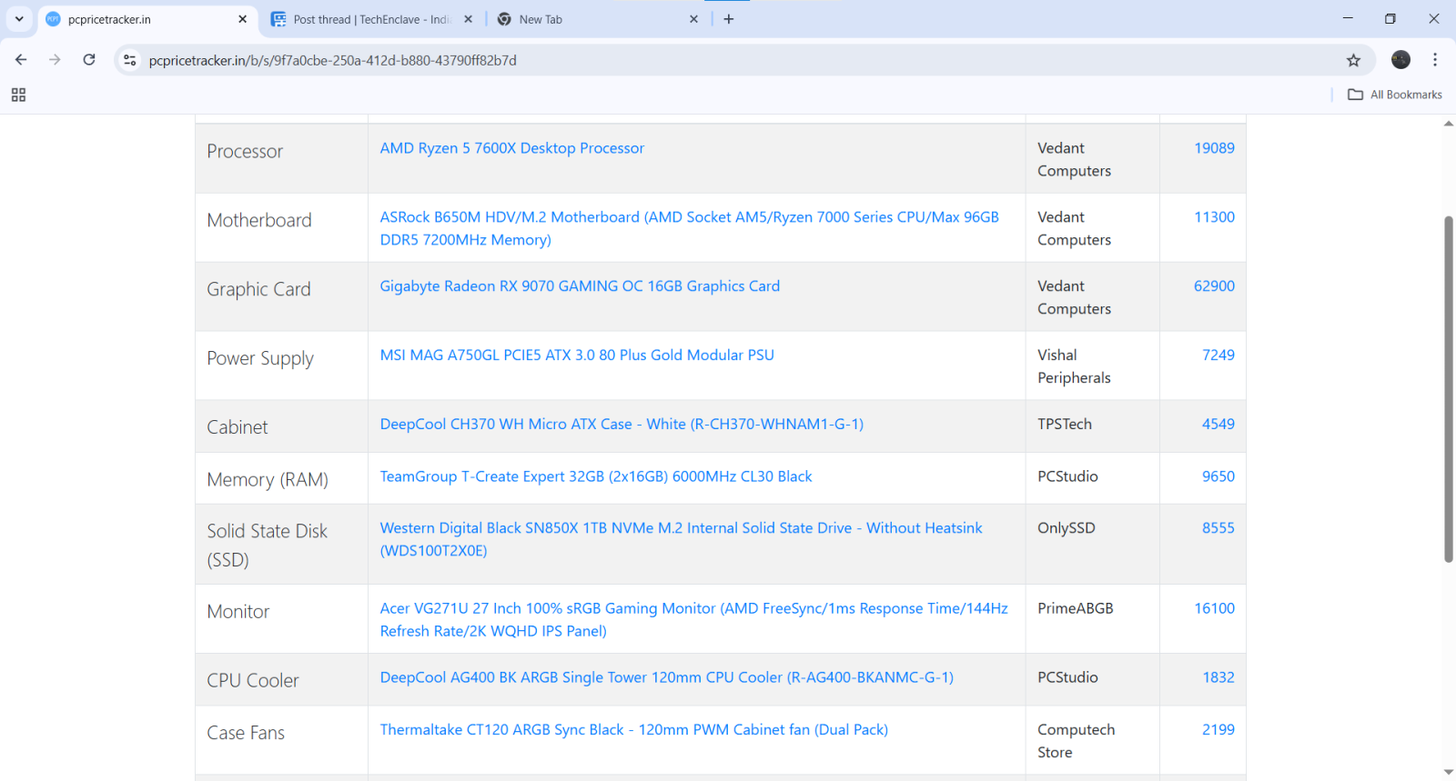
Task: Close the TechEnclave tab
Action: [468, 19]
